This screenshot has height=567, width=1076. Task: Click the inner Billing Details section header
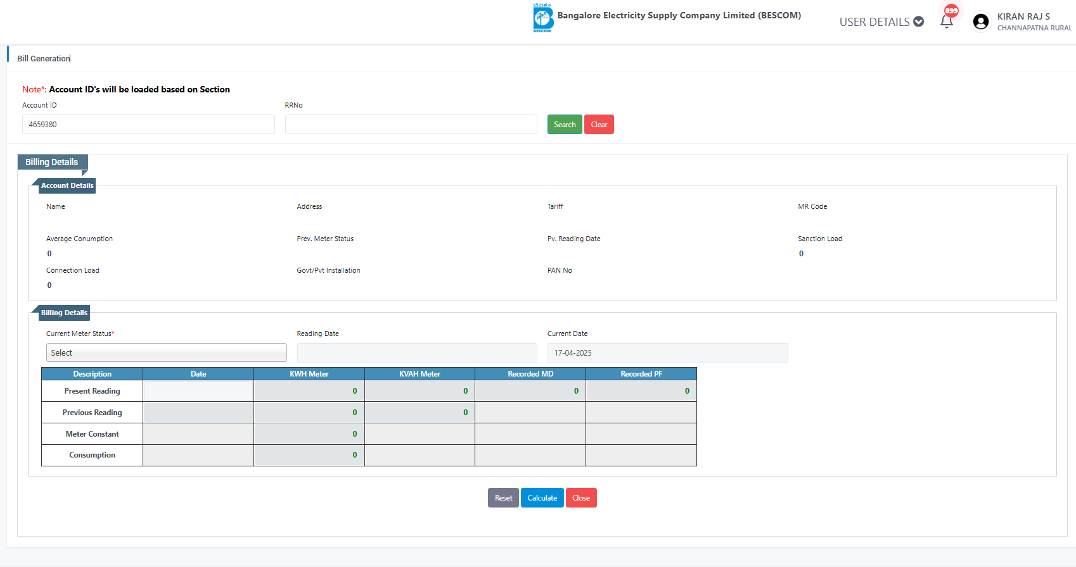tap(64, 313)
